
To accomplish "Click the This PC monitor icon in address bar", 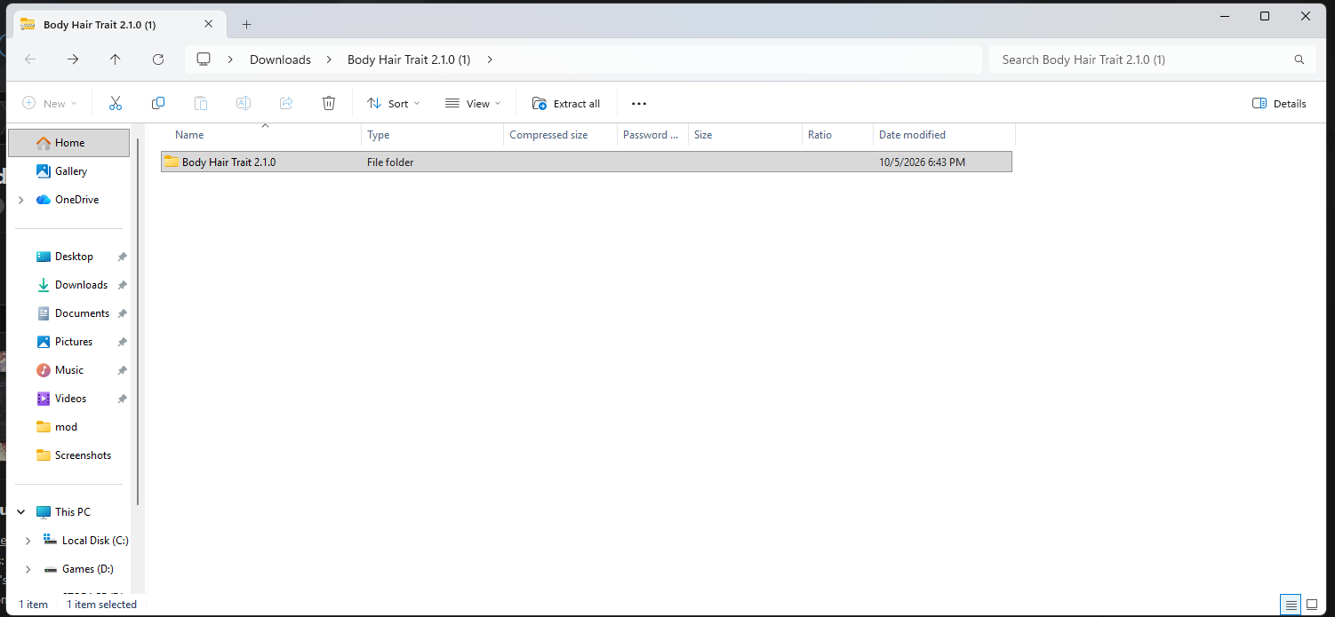I will pyautogui.click(x=204, y=59).
